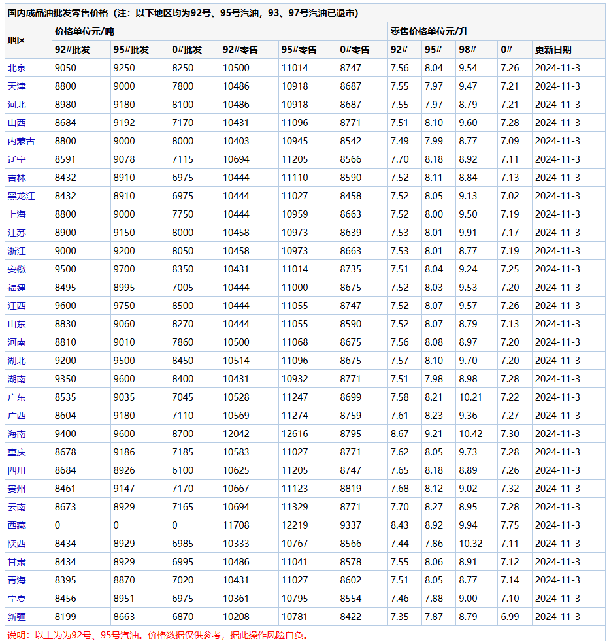Open the 黑龙江 region link
This screenshot has width=609, height=641.
click(x=22, y=196)
